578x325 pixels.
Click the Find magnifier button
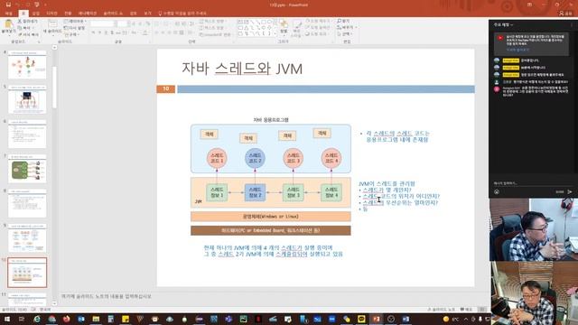tap(344, 22)
